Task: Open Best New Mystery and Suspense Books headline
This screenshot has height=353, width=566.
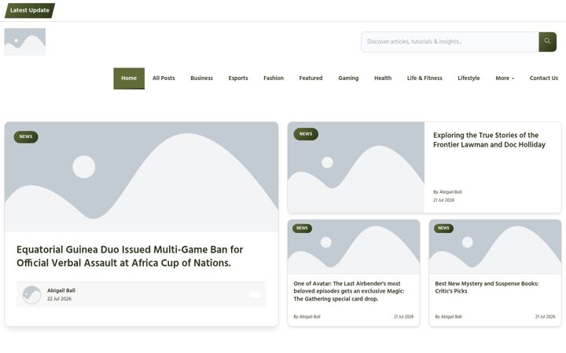Action: (487, 287)
